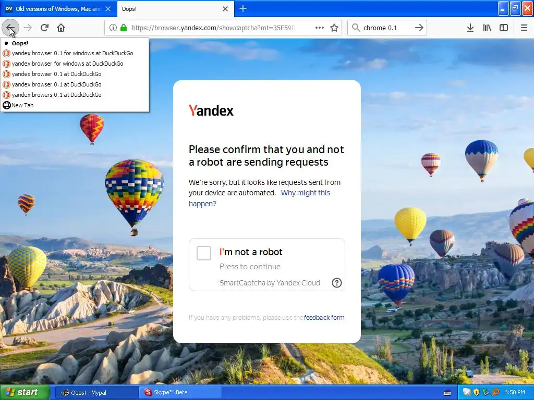Click the magnifier icon in search bar
The width and height of the screenshot is (534, 400).
[x=356, y=28]
